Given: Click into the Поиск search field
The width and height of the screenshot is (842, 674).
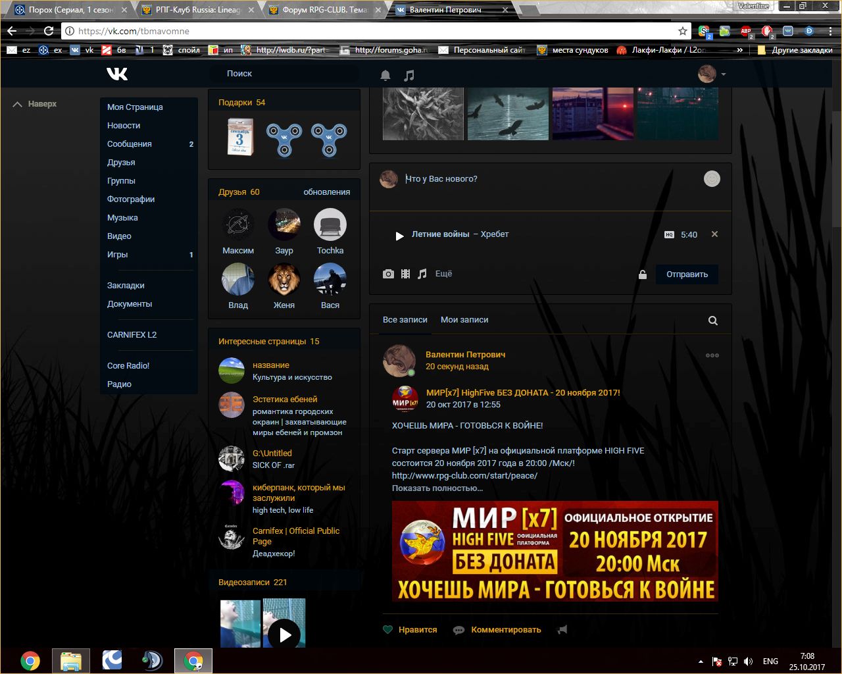Looking at the screenshot, I should point(283,74).
